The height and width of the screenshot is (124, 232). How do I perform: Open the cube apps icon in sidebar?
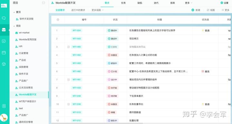(x=4, y=64)
